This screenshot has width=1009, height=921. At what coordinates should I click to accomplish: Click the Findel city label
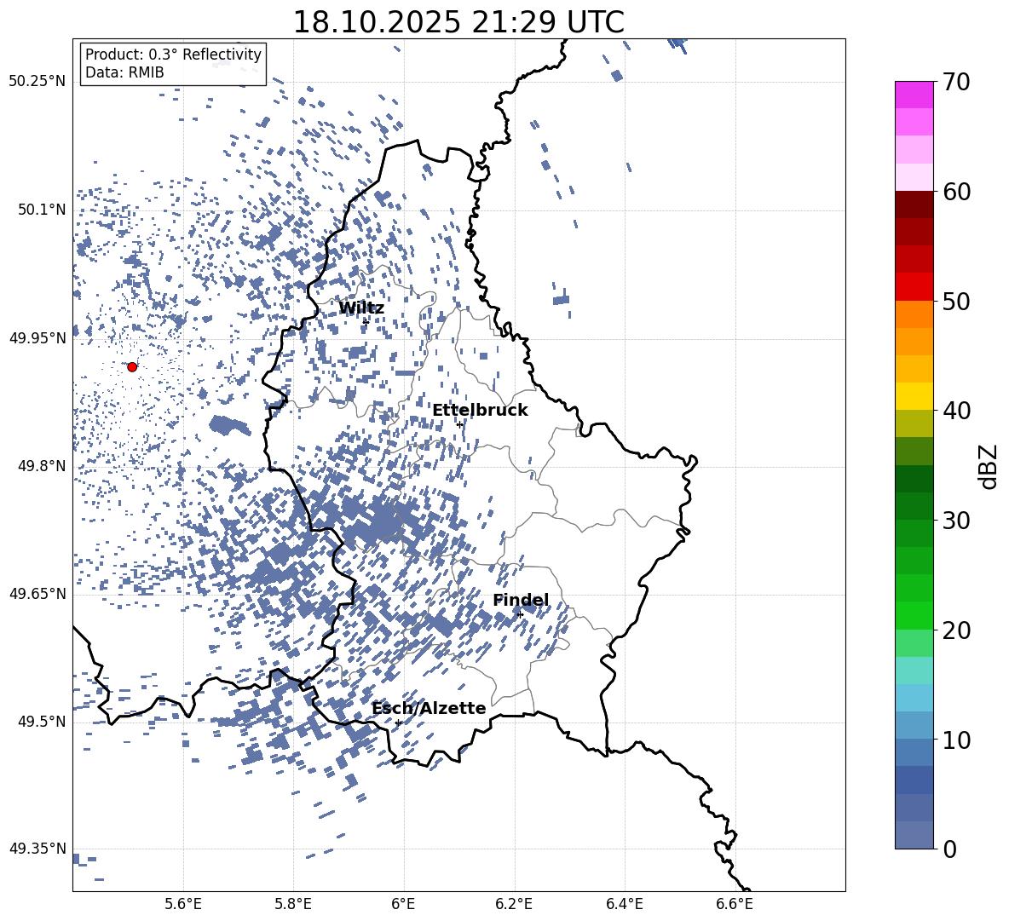[521, 600]
